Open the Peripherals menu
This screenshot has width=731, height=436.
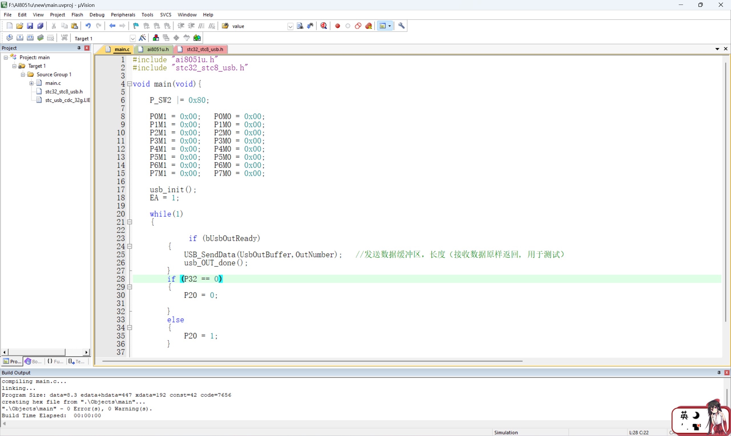(123, 15)
